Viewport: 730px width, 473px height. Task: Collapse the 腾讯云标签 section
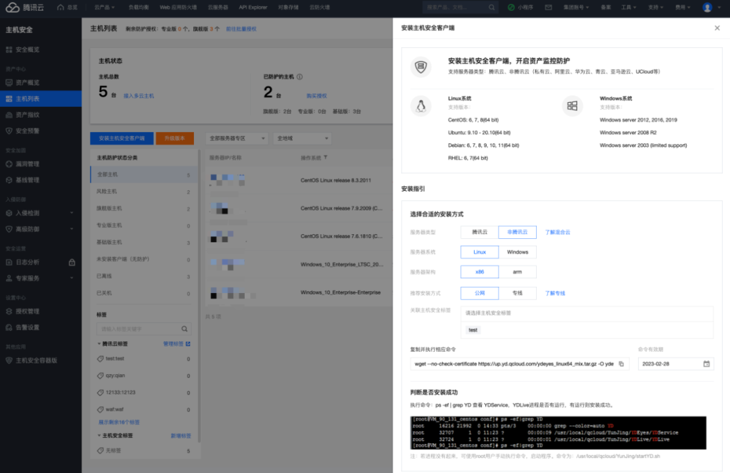pyautogui.click(x=99, y=344)
